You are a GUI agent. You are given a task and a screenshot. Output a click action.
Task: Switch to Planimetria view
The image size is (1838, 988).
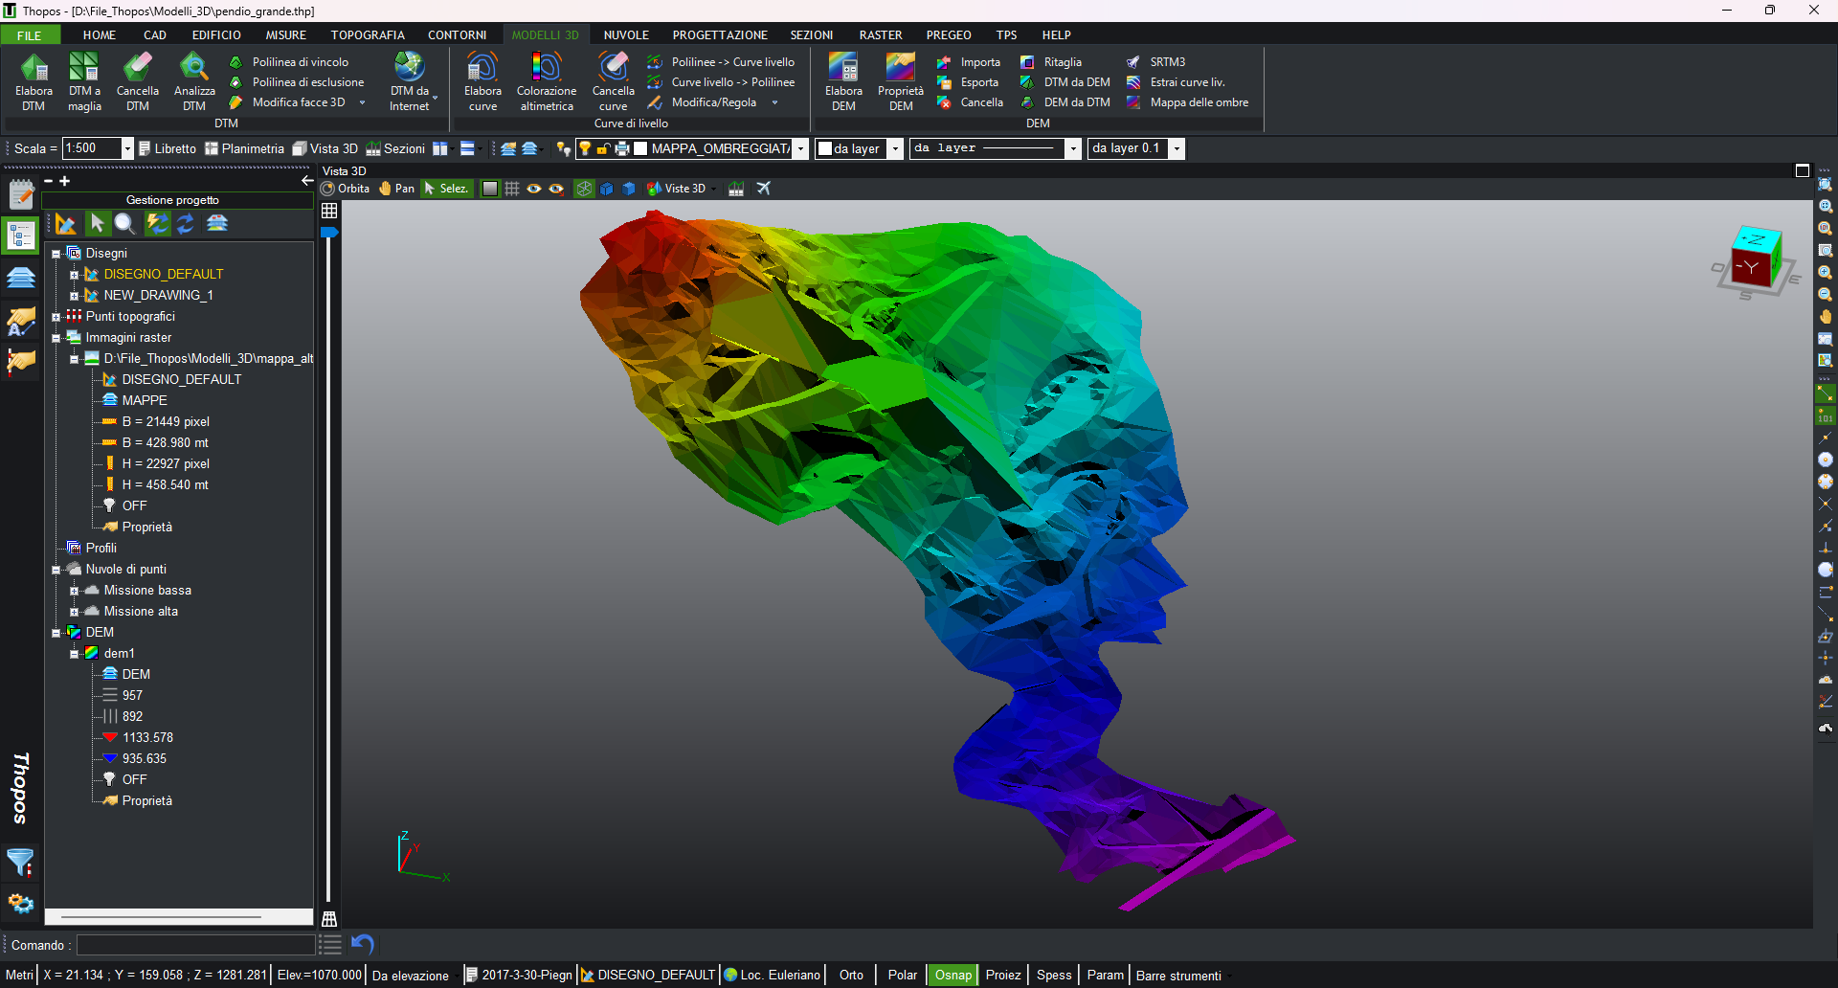coord(244,148)
